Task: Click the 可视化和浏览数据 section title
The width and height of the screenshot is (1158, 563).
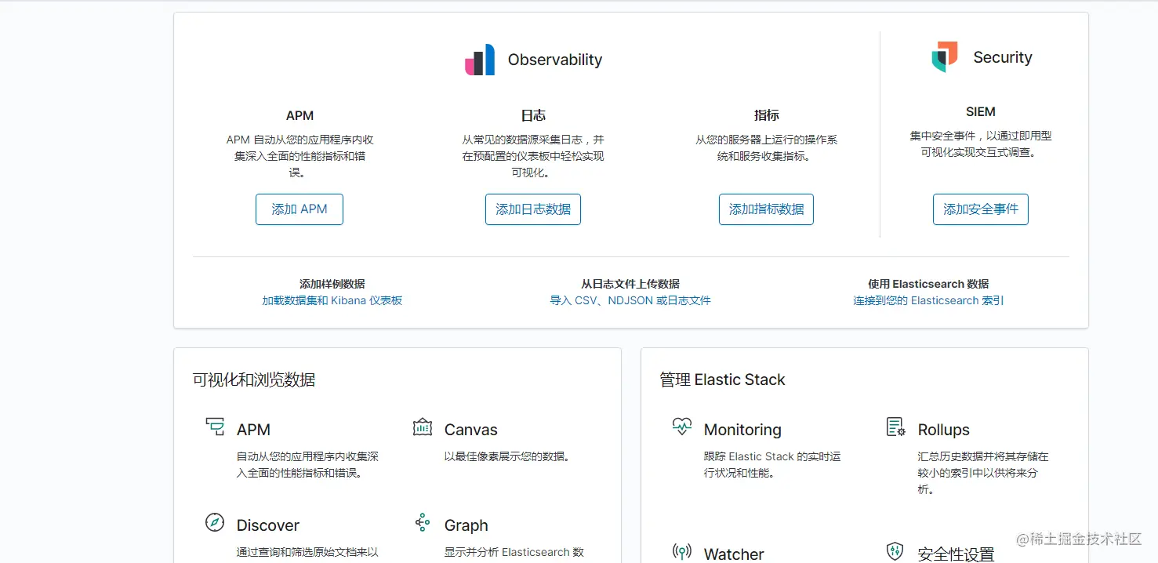Action: click(x=254, y=380)
